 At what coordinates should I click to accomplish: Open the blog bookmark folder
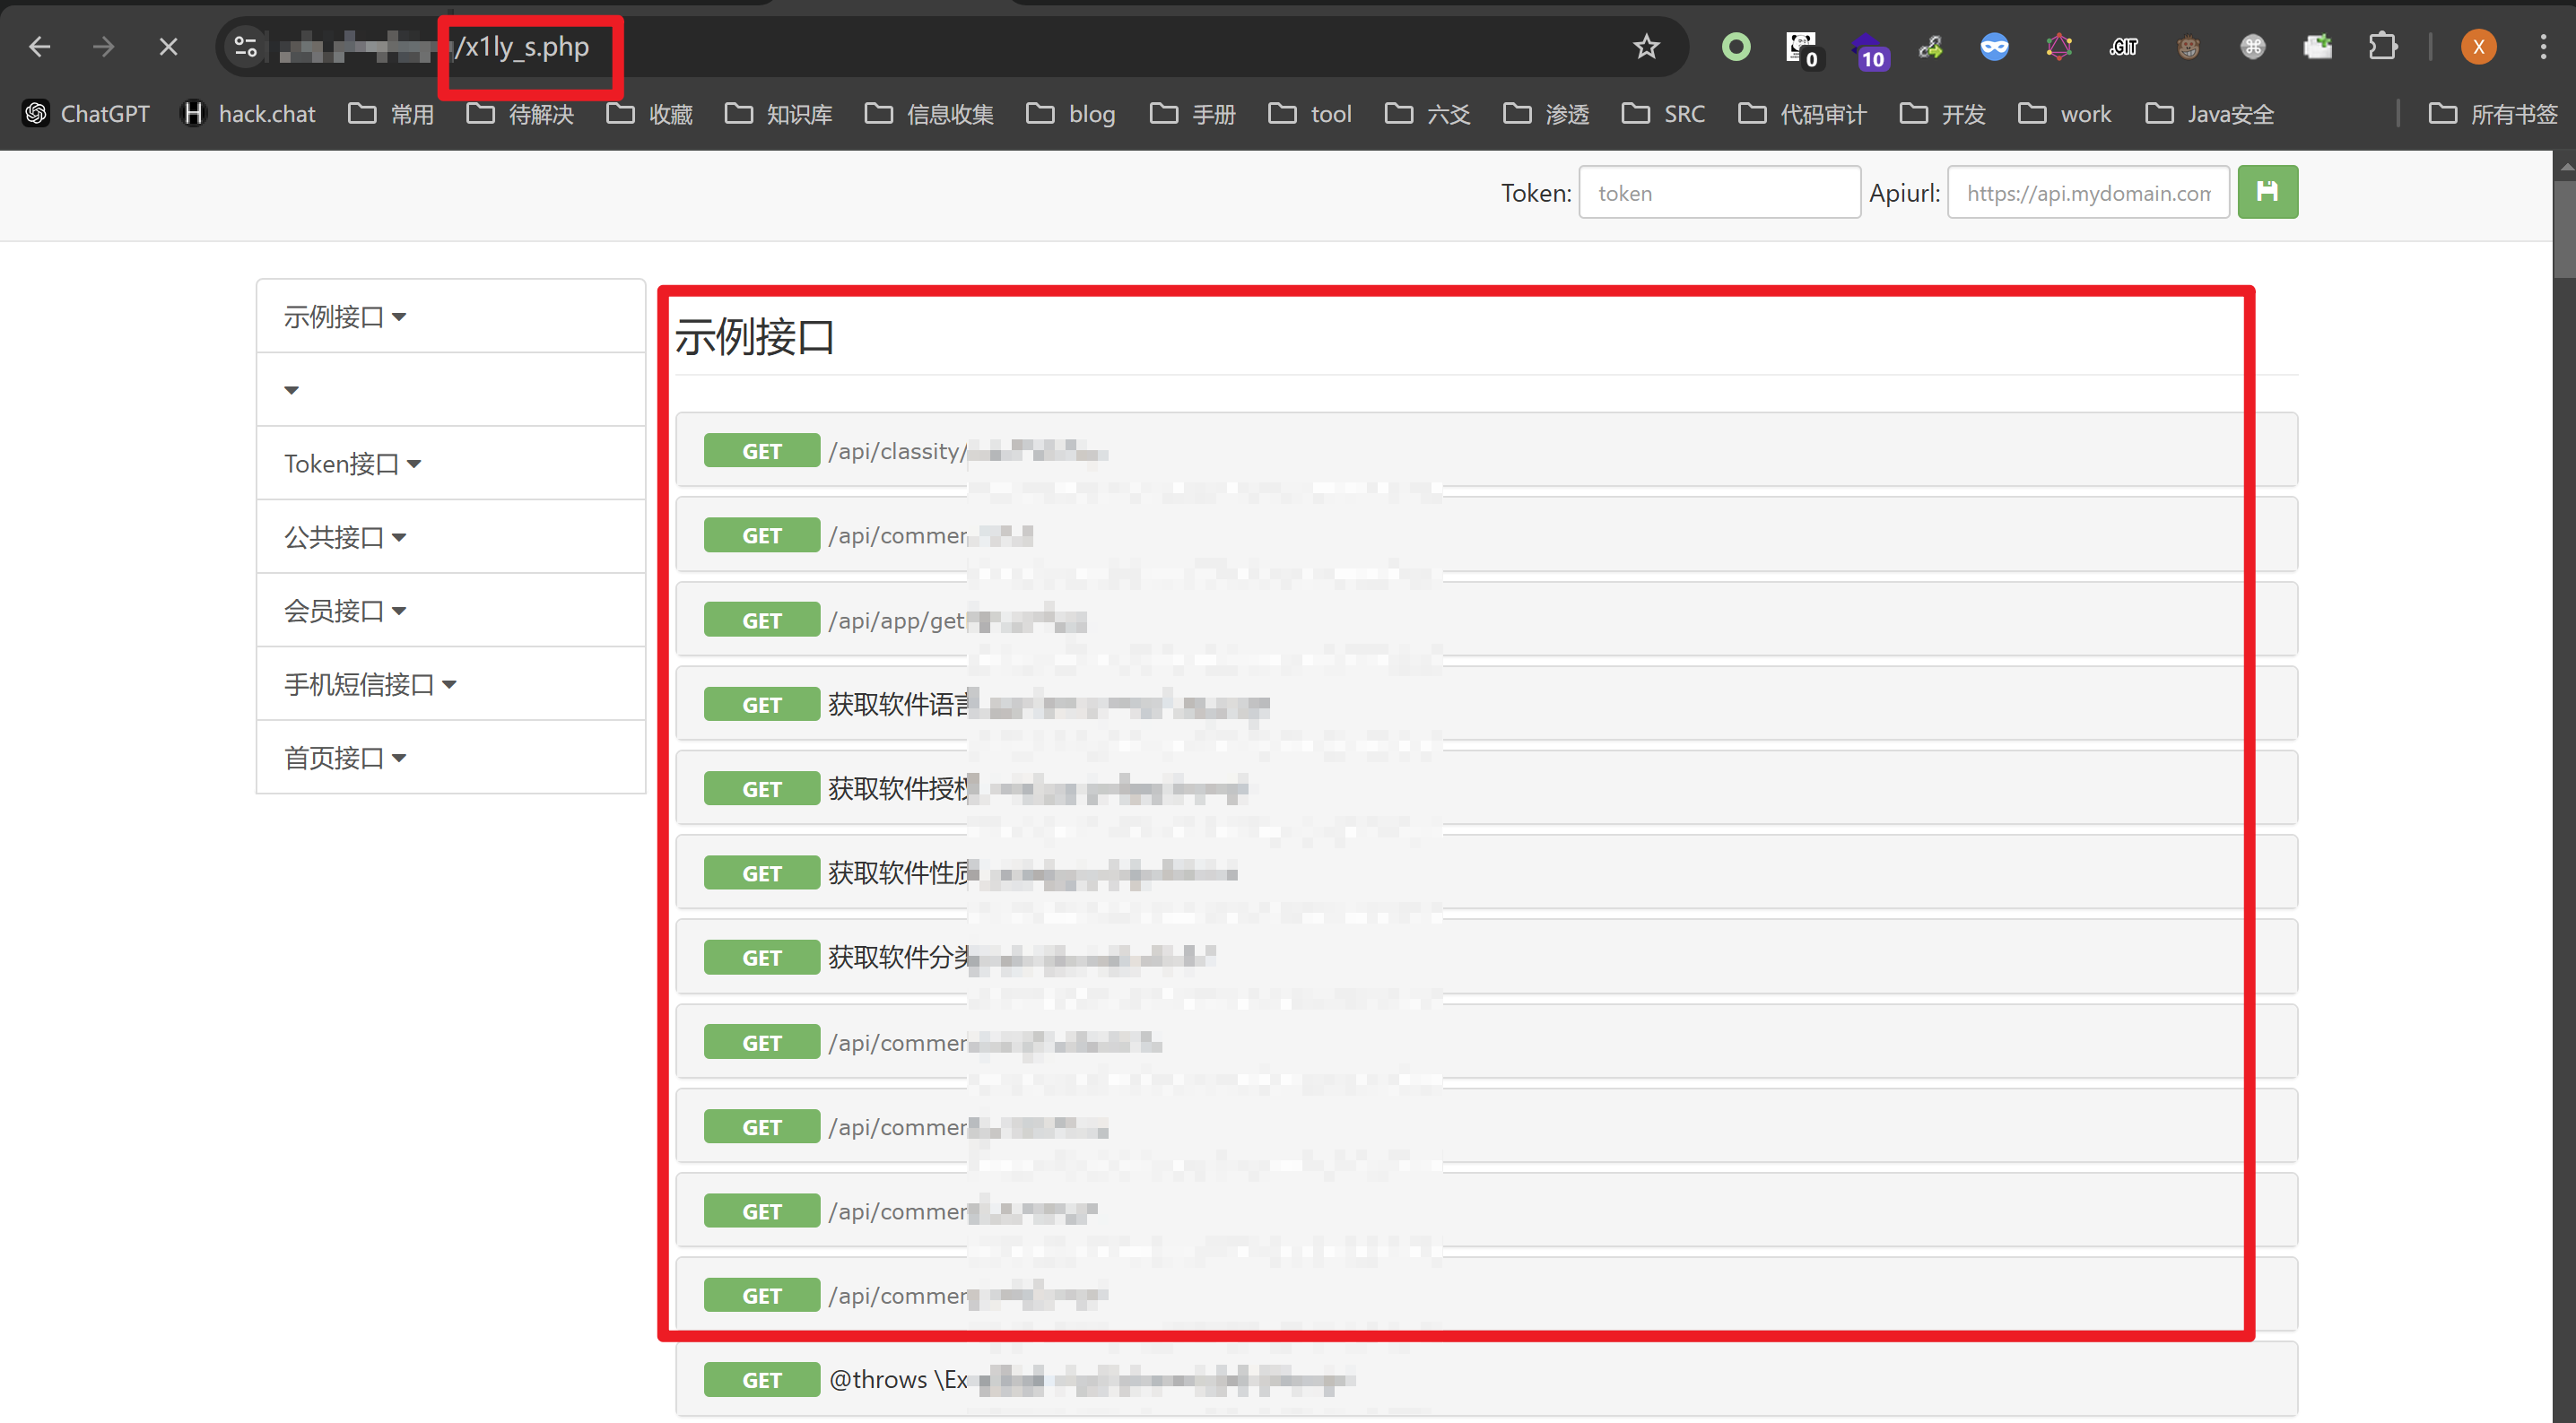coord(1071,114)
